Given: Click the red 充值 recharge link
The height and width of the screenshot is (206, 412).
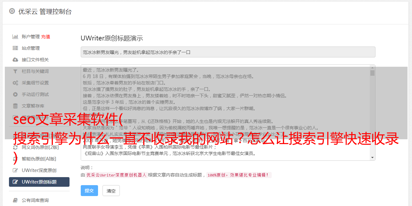Looking at the screenshot, I should [45, 37].
